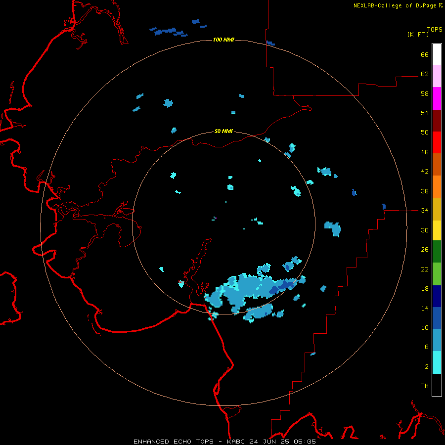Click the bright red legend swatch
The width and height of the screenshot is (445, 445).
click(x=437, y=142)
